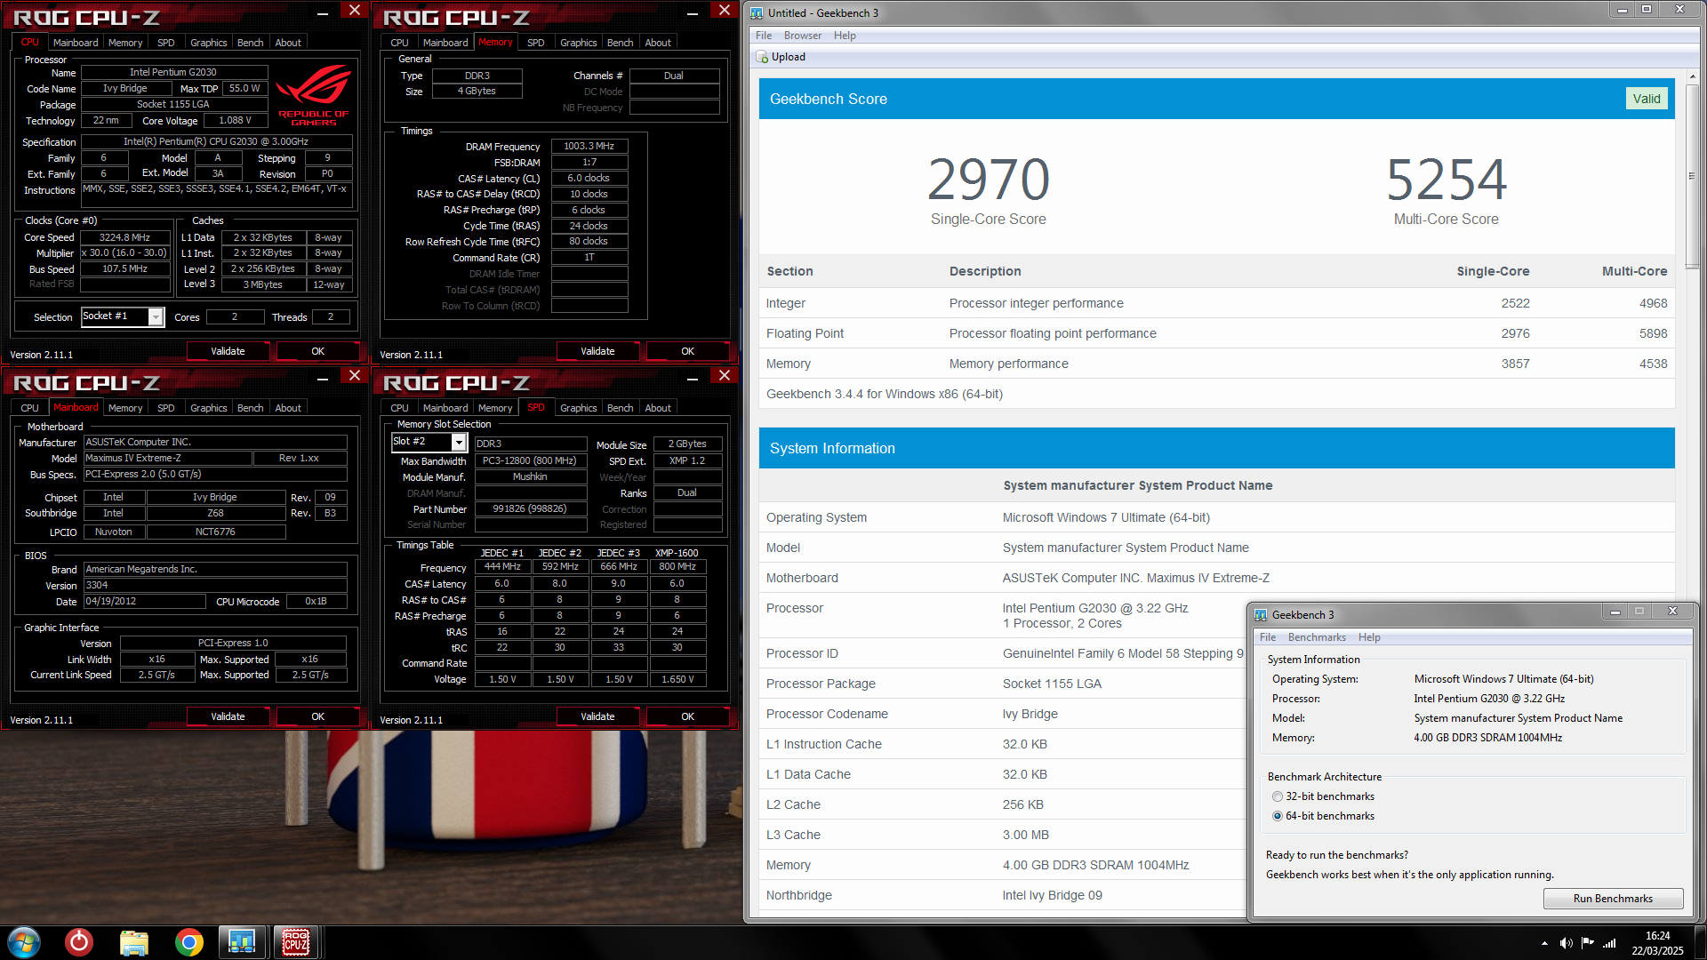Click the Republic of Gamers logo
Viewport: 1707px width, 960px height.
coord(313,95)
